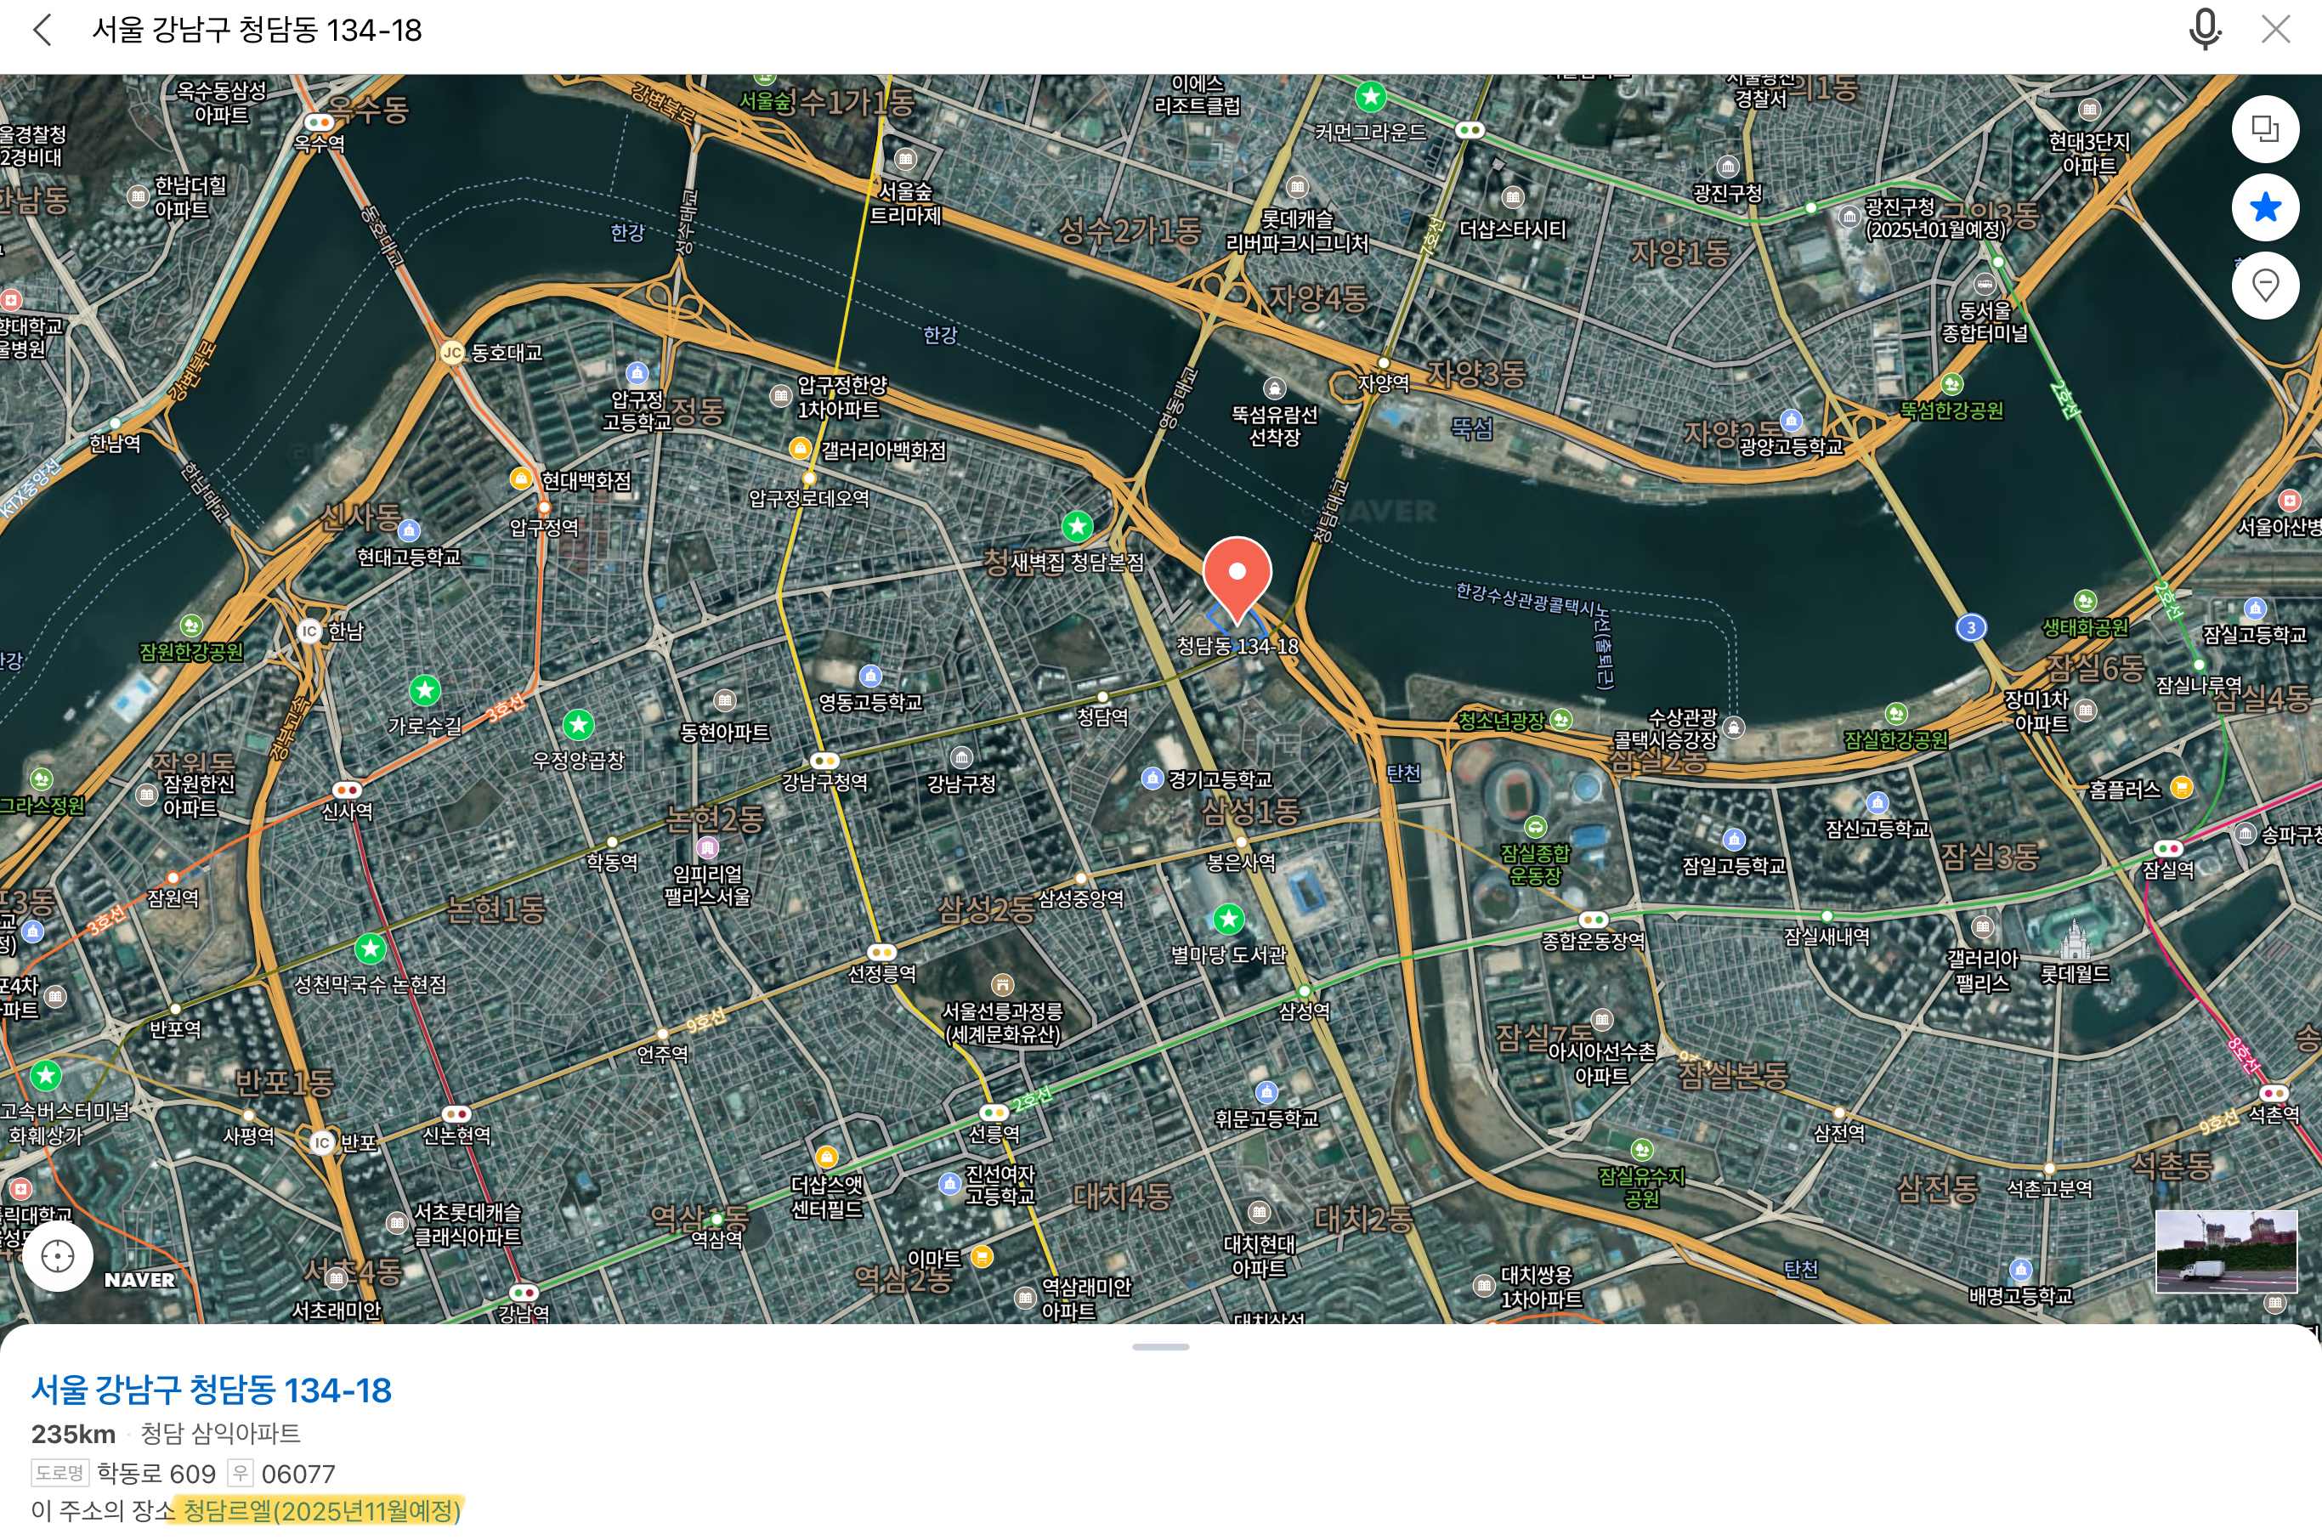The width and height of the screenshot is (2322, 1540).
Task: Click 임피리얼 팰리스서울 hotel icon
Action: click(x=707, y=847)
